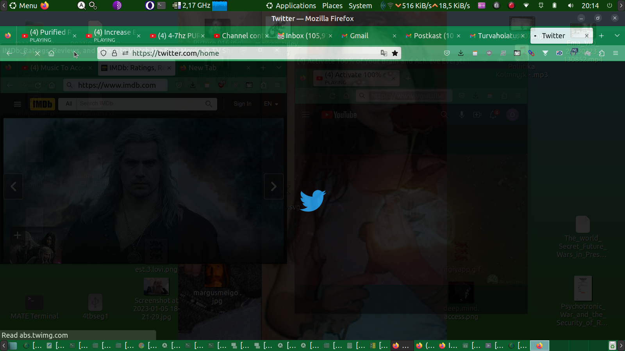Open the Places menu in top panel
Viewport: 625px width, 351px height.
[332, 5]
